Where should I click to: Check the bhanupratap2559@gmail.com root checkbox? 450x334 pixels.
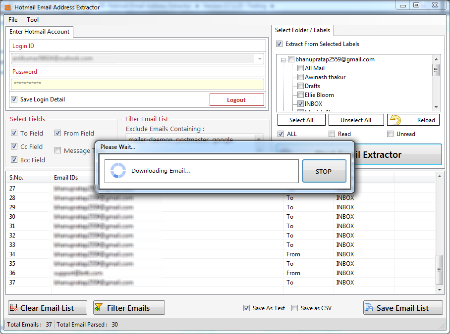click(291, 59)
